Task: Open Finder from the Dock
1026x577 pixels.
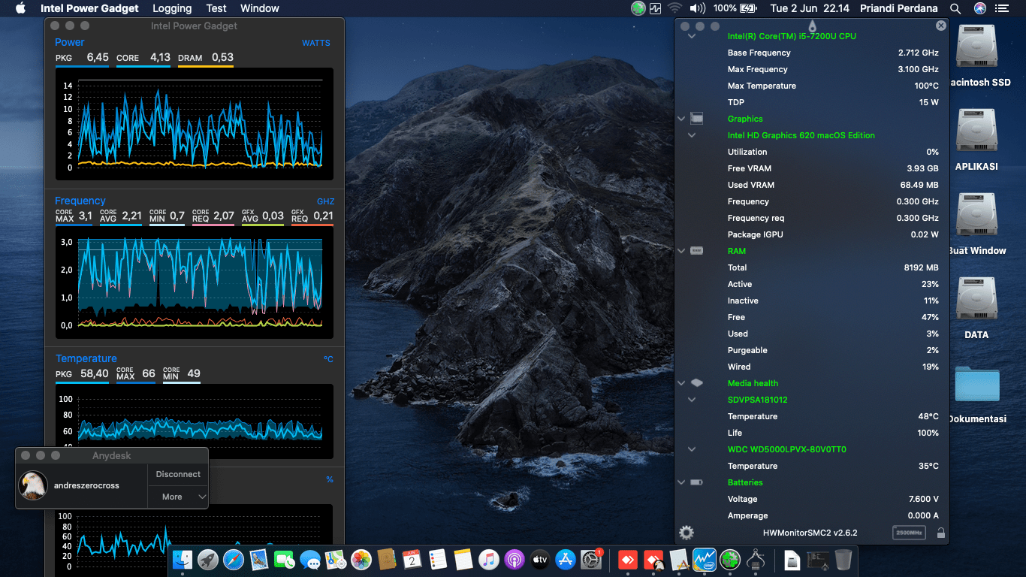Action: tap(183, 559)
